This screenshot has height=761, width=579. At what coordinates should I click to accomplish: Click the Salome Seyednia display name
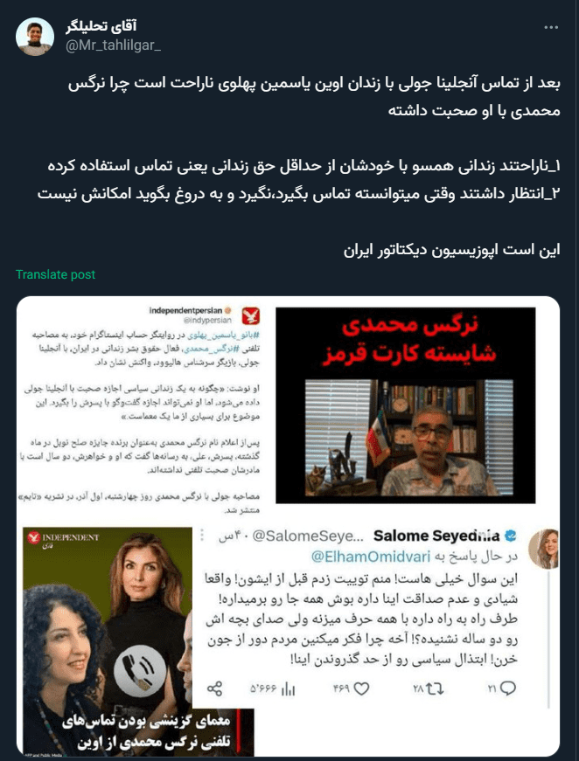[x=436, y=536]
